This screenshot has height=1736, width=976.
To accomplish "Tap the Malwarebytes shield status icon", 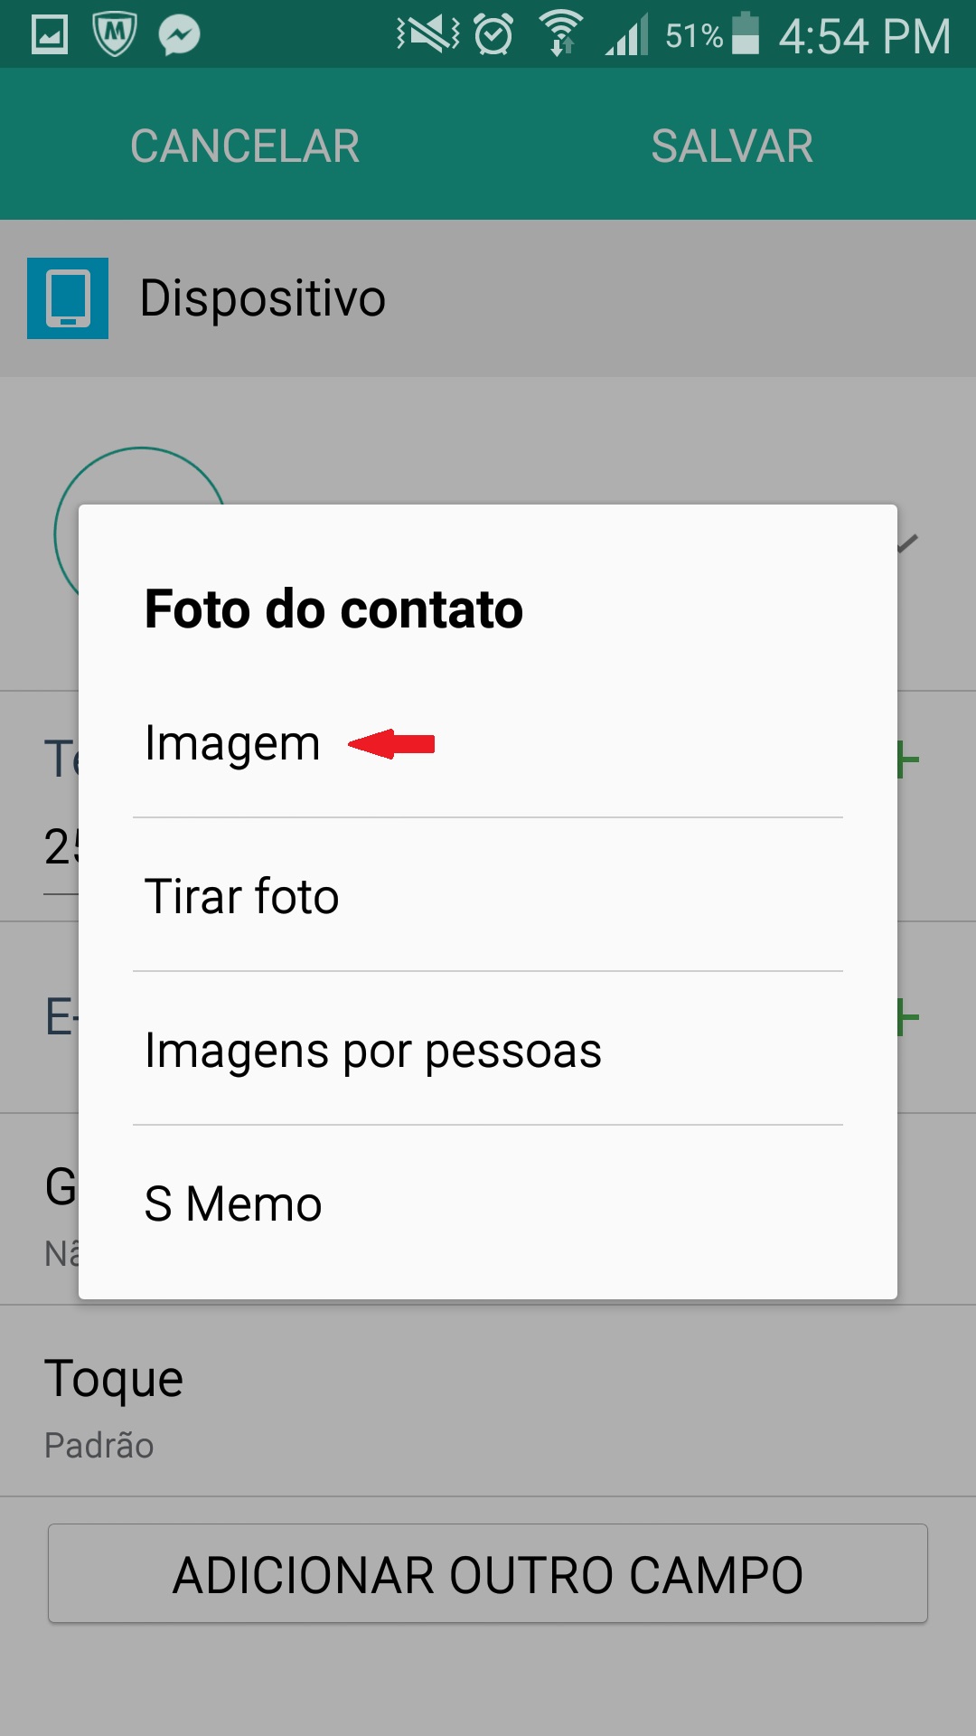I will pyautogui.click(x=115, y=35).
